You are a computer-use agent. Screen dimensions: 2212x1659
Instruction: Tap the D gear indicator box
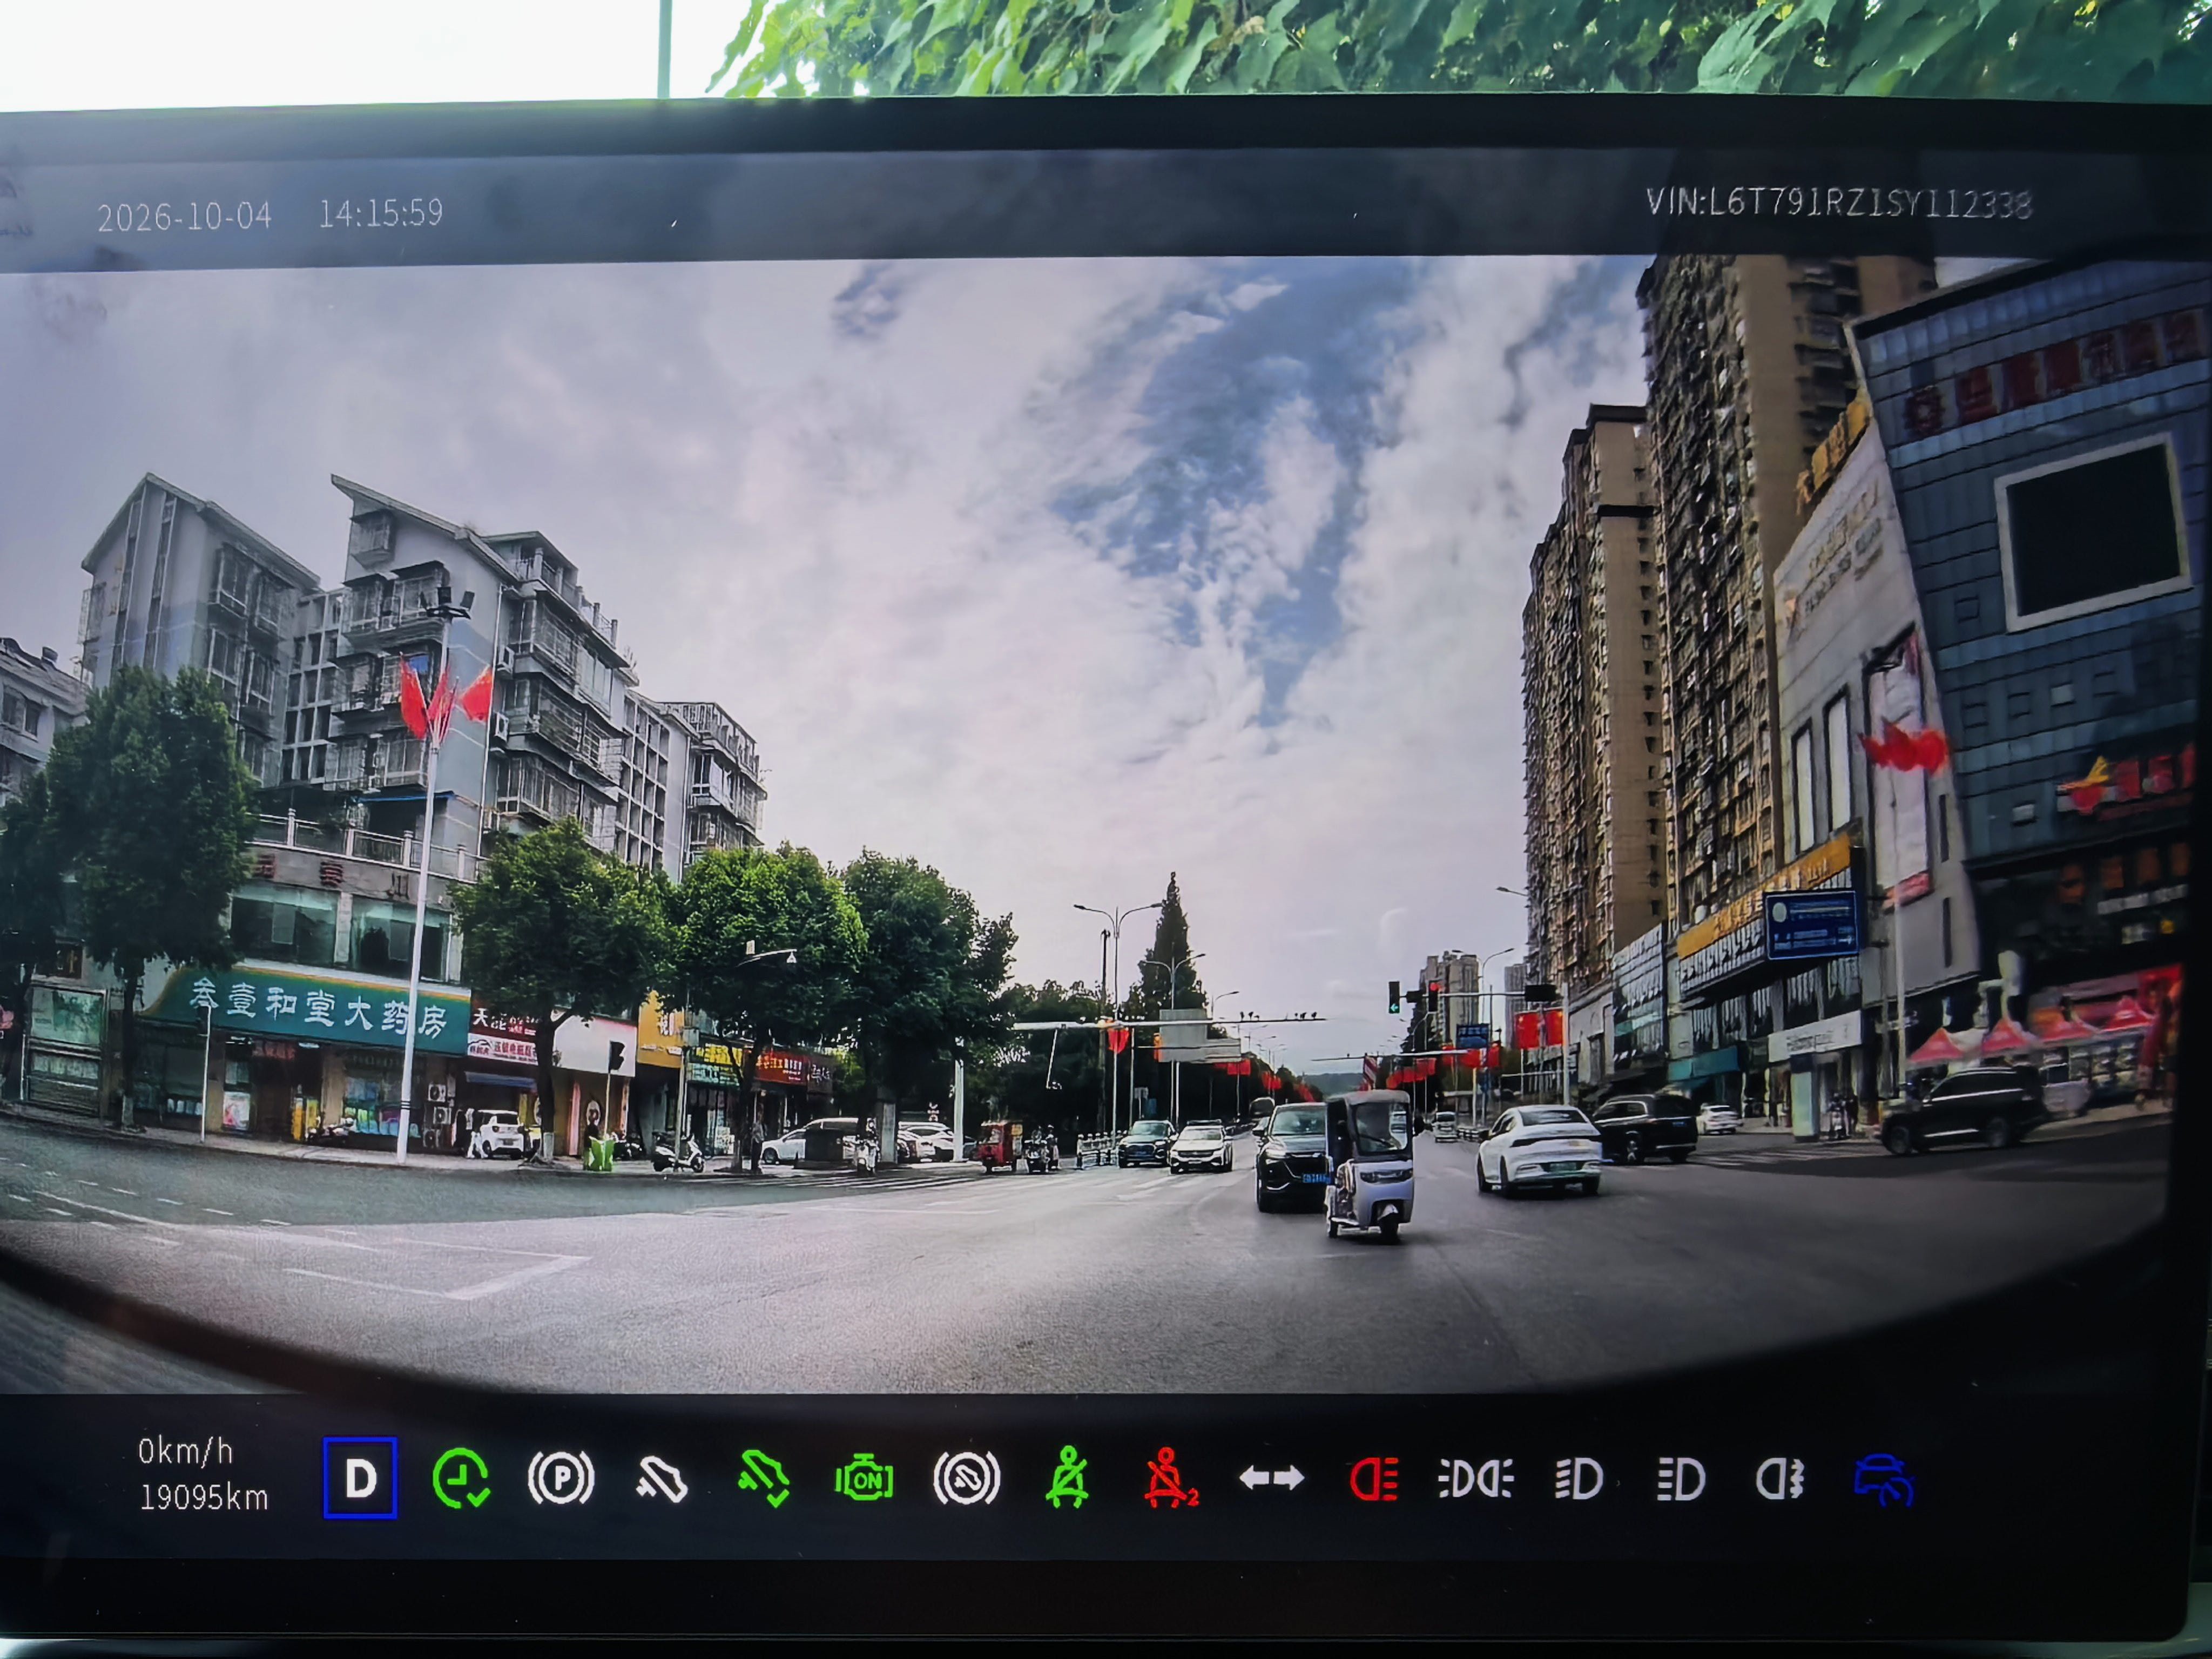[x=360, y=1478]
